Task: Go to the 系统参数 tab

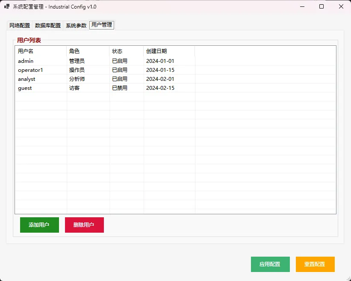Action: click(76, 25)
